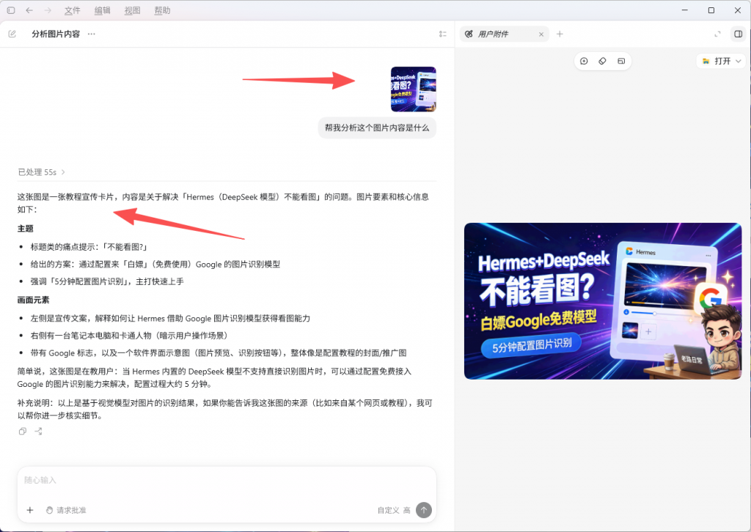This screenshot has width=751, height=532.
Task: Focus the 随心输入 input field
Action: (x=227, y=480)
